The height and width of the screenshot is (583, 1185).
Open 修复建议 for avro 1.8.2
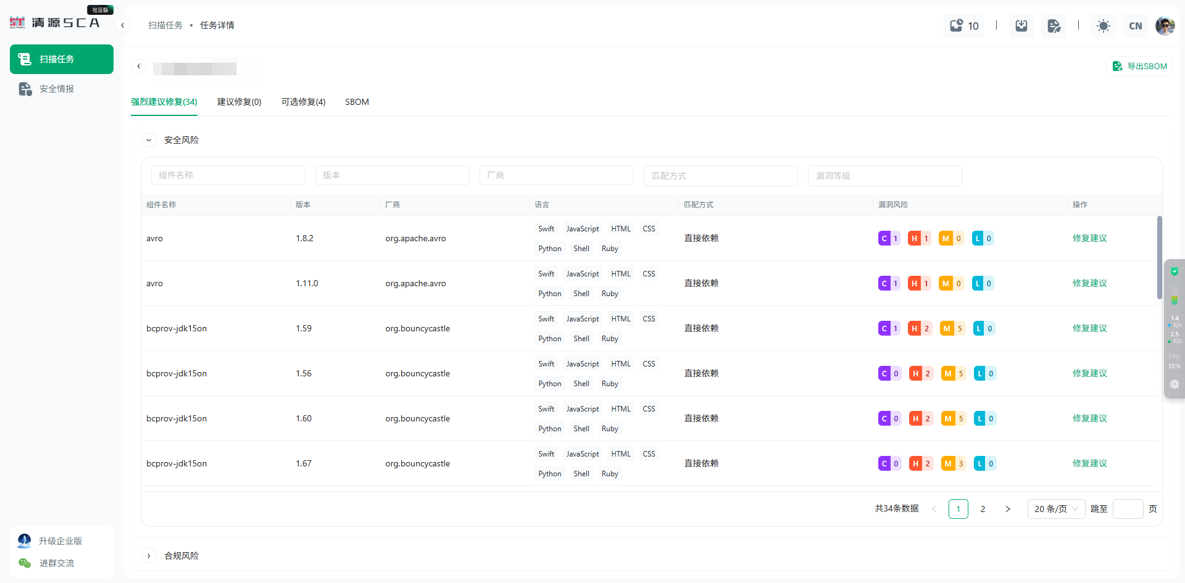click(x=1089, y=238)
